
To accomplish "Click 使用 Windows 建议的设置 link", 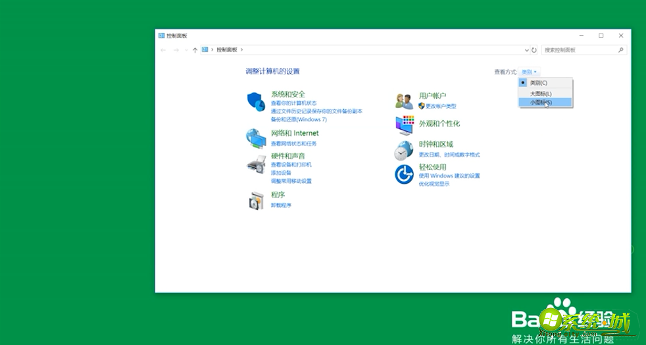I will click(x=449, y=176).
